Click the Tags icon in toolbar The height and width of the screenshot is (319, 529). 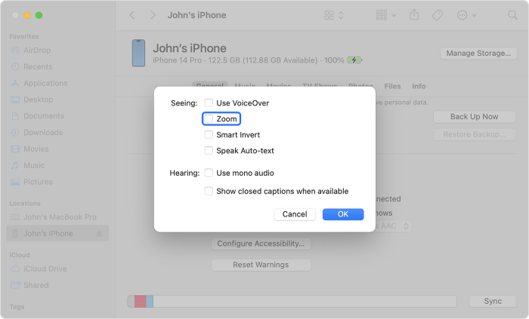(x=437, y=15)
